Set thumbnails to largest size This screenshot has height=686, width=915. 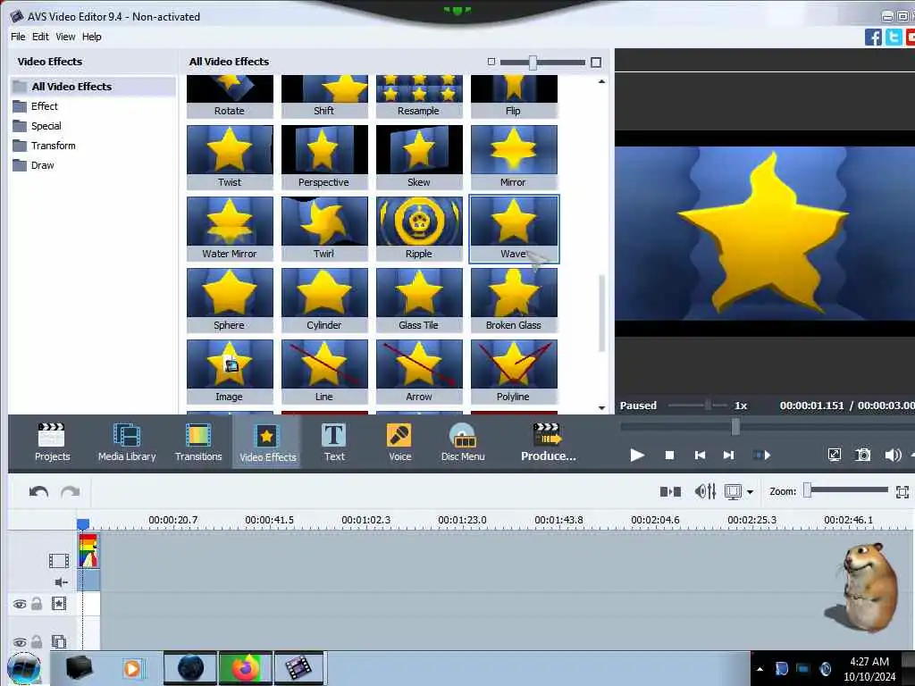596,62
